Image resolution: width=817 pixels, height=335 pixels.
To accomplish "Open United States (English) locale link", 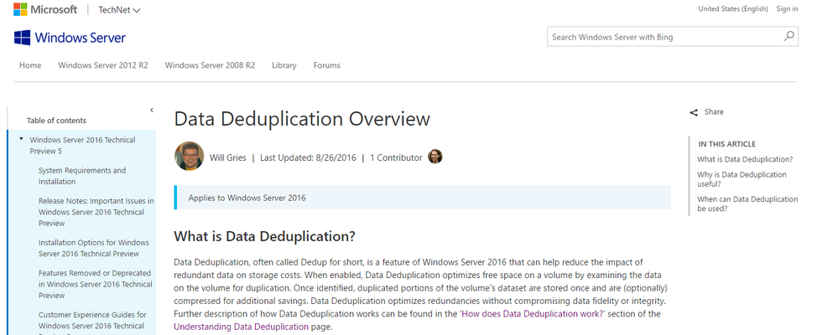I will 733,8.
